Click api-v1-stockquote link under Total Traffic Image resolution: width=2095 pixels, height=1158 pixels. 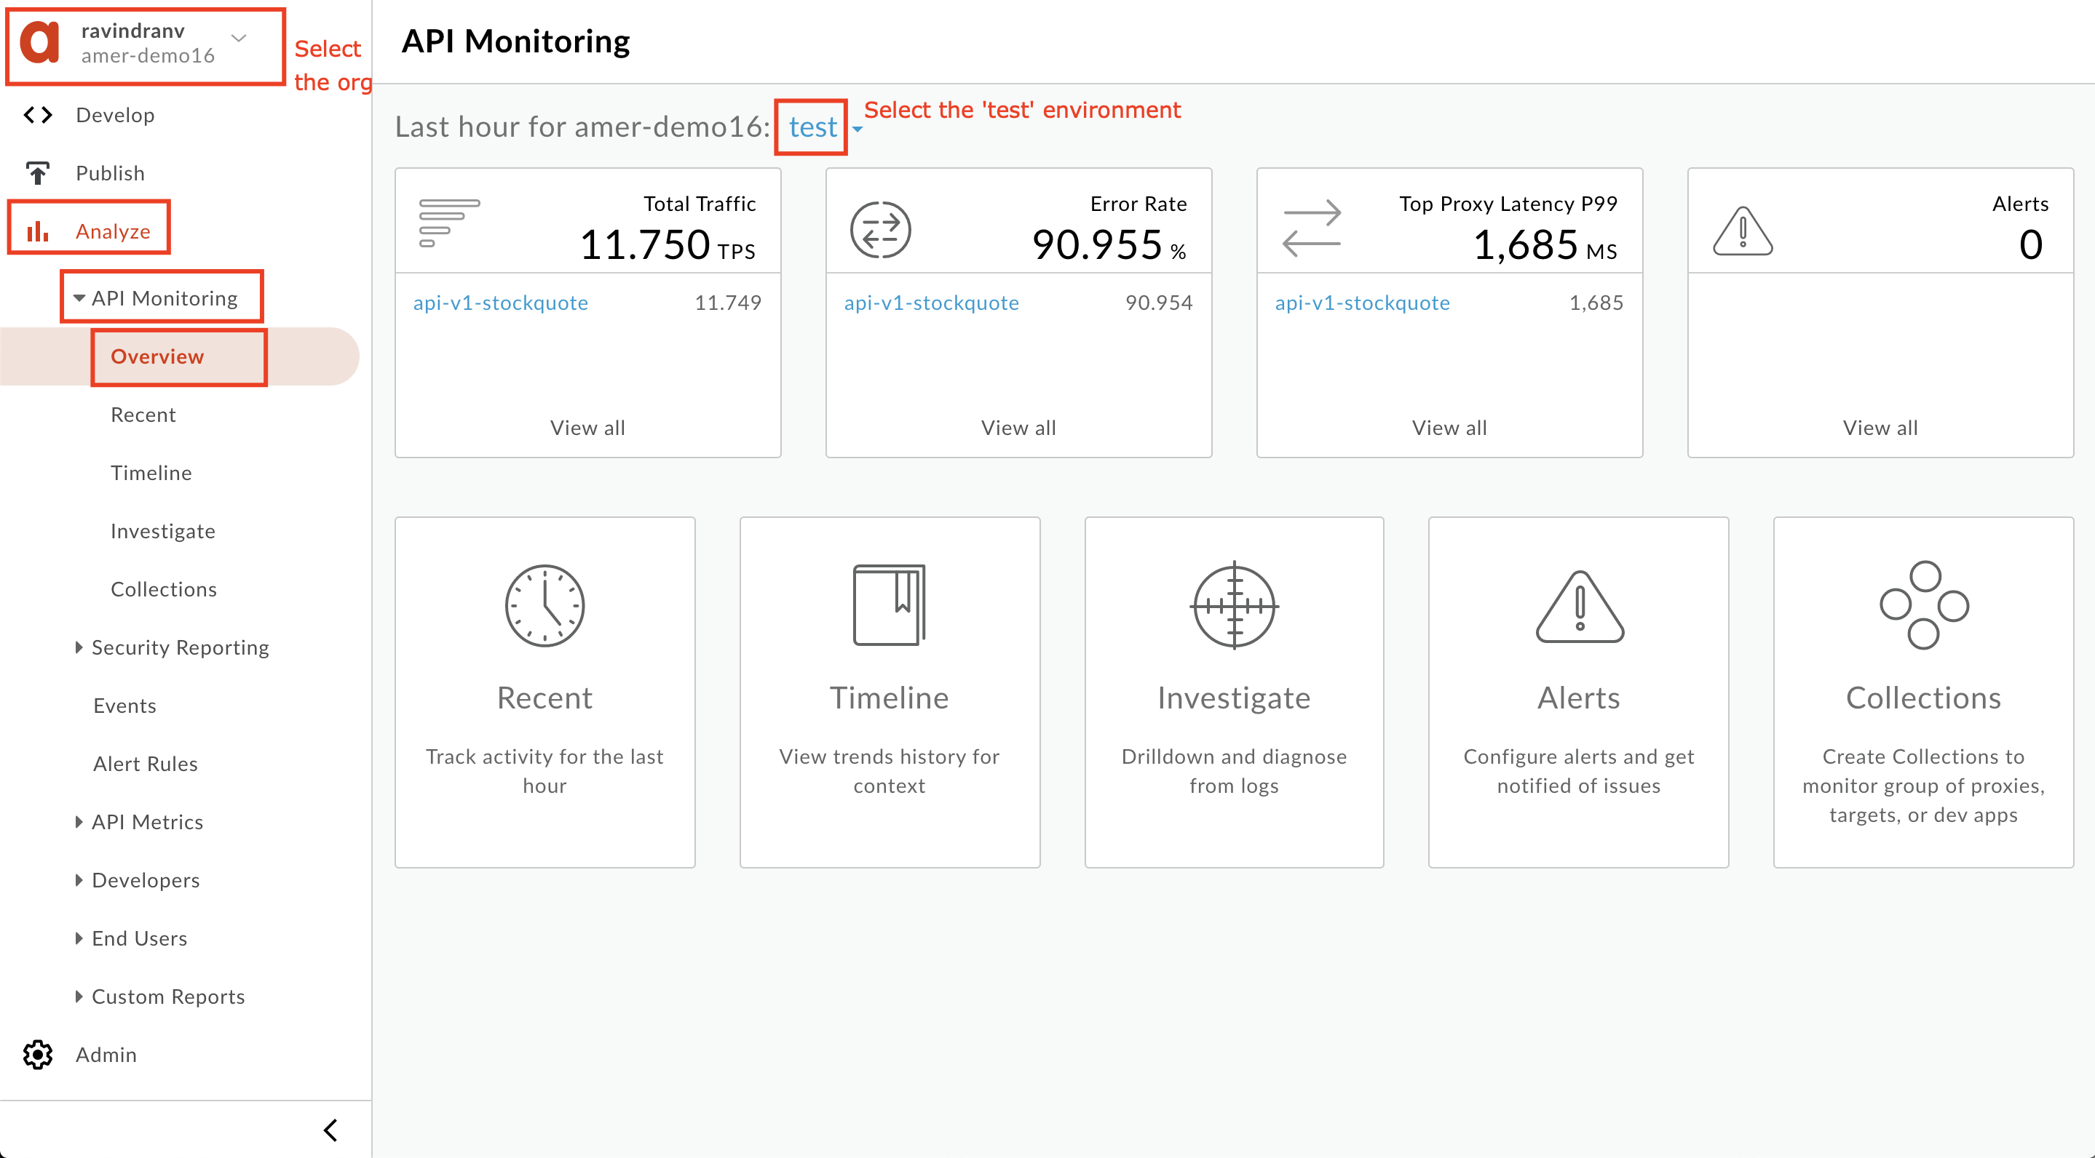point(500,303)
